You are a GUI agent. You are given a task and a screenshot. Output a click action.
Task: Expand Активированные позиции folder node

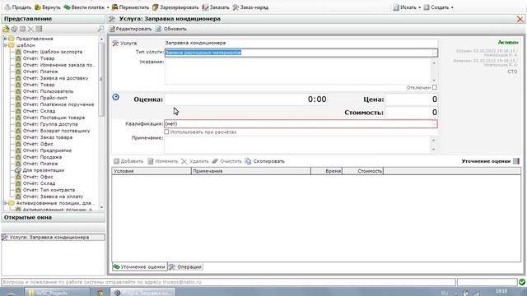tap(5, 203)
